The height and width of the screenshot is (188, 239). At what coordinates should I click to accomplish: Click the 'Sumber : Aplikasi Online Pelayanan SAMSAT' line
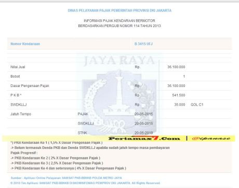pyautogui.click(x=66, y=178)
